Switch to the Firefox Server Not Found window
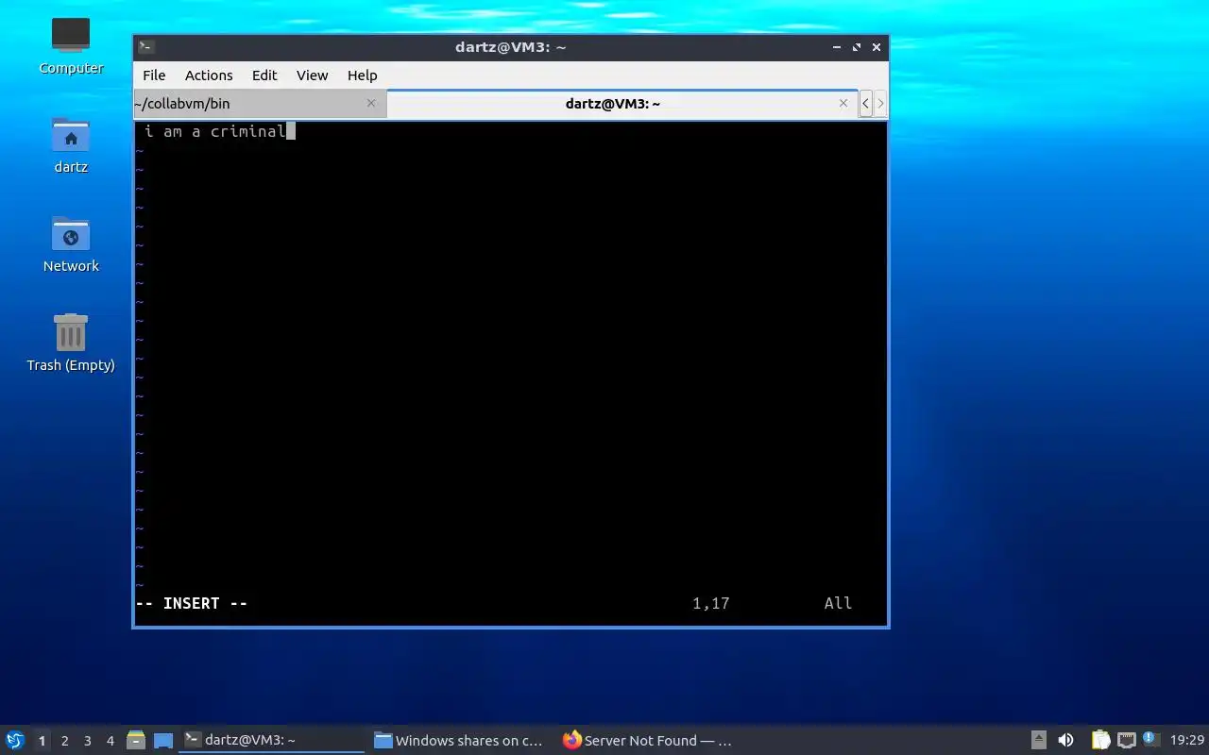1209x755 pixels. (648, 741)
